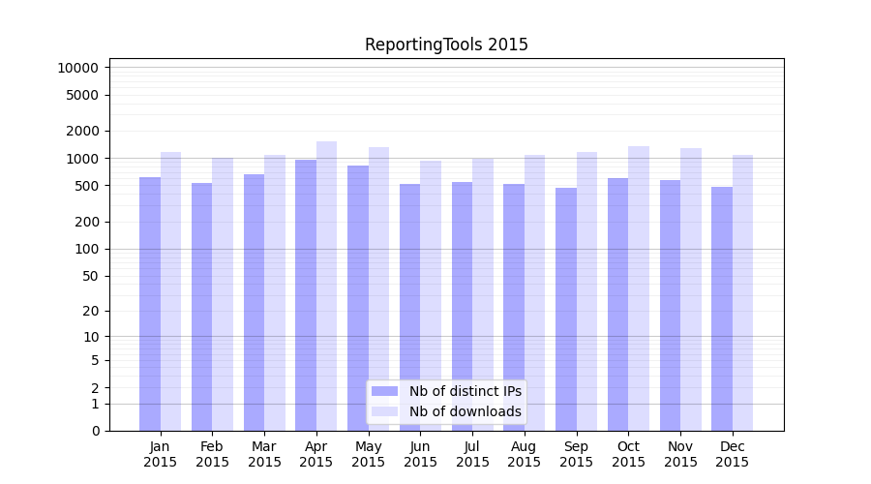Click the 10000 y-axis tick label
871x484 pixels.
click(77, 68)
